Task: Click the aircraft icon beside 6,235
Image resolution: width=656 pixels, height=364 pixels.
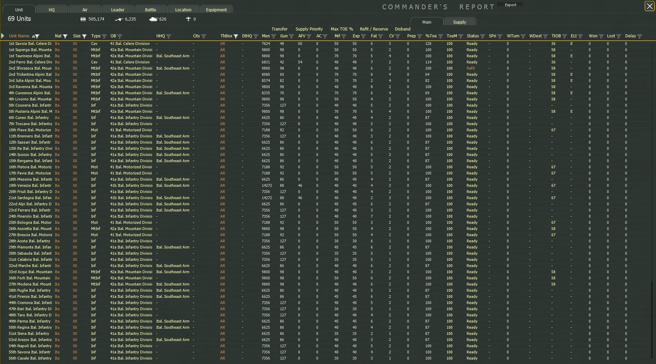Action: click(119, 19)
